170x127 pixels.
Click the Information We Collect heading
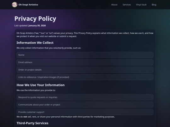click(35, 43)
